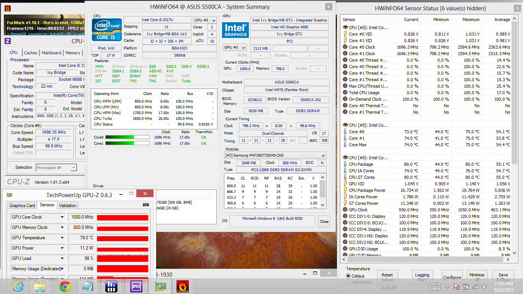Click the chip icon beside GPU Clock
Image resolution: width=523 pixels, height=294 pixels.
click(x=345, y=210)
